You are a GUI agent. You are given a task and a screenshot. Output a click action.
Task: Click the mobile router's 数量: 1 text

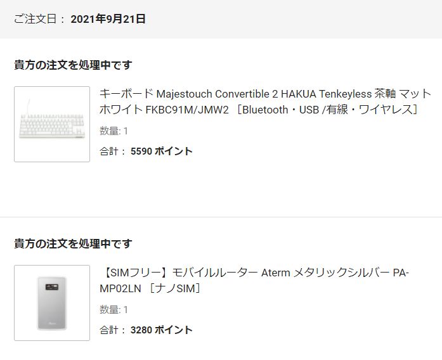pyautogui.click(x=114, y=310)
